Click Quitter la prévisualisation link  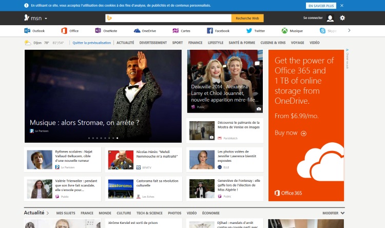point(91,43)
